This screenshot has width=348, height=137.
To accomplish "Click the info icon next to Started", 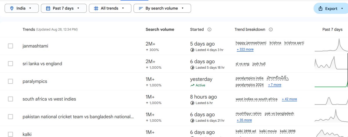I will 209,29.
